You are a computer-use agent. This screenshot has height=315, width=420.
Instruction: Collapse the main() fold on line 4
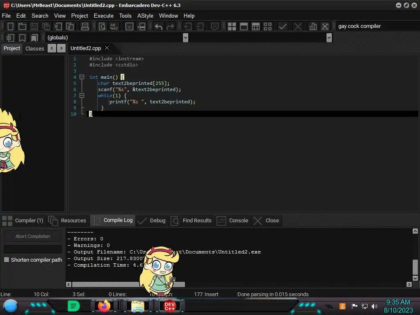[82, 77]
